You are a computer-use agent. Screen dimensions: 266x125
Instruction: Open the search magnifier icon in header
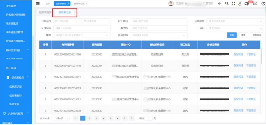tap(227, 4)
